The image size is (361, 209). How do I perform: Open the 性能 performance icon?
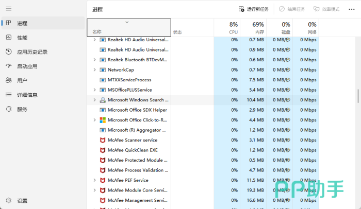coord(9,37)
